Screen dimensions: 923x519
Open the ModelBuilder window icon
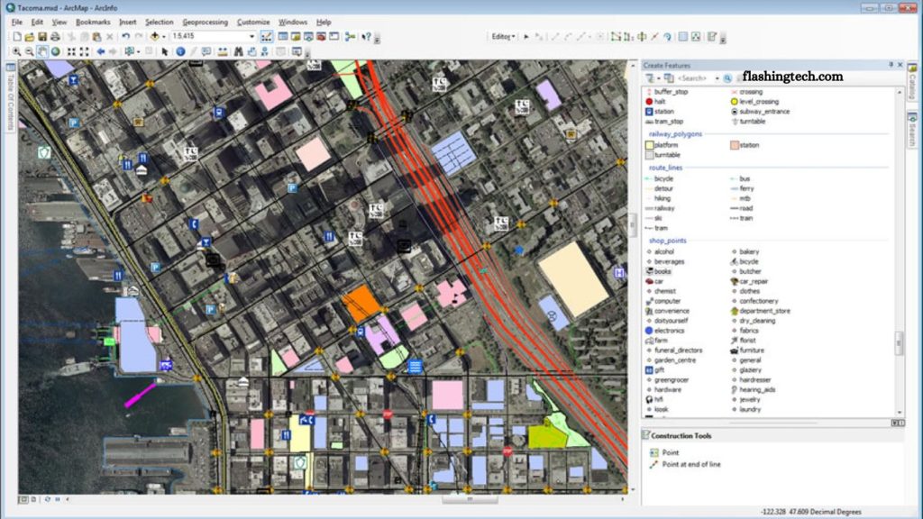pos(351,36)
